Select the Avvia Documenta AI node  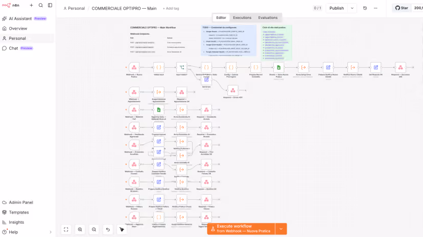coord(182,110)
